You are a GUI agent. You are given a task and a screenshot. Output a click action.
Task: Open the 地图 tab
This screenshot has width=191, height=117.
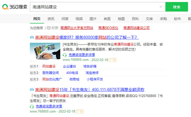click(121, 19)
